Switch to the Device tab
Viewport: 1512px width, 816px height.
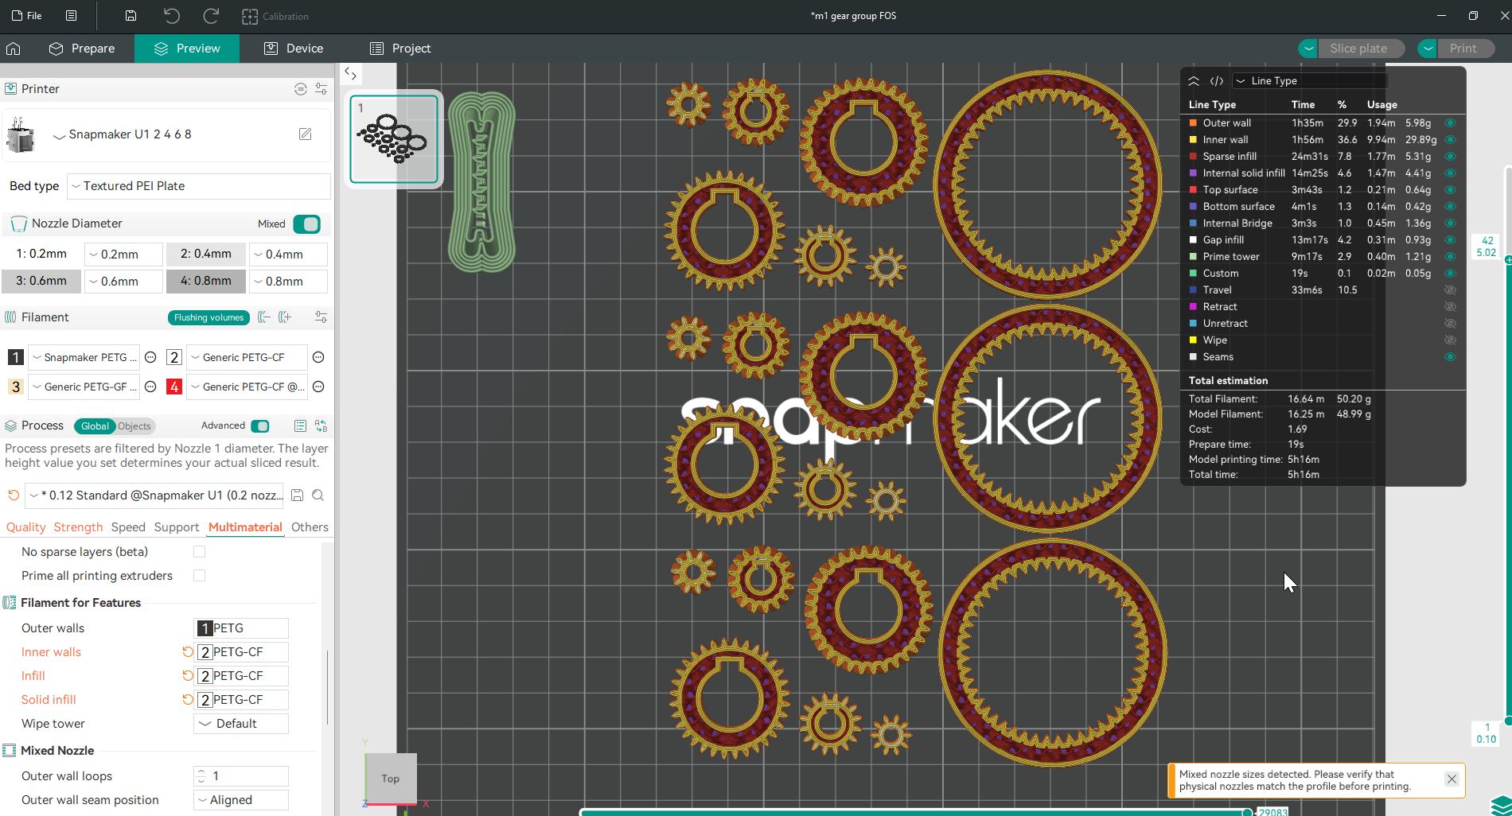(294, 49)
